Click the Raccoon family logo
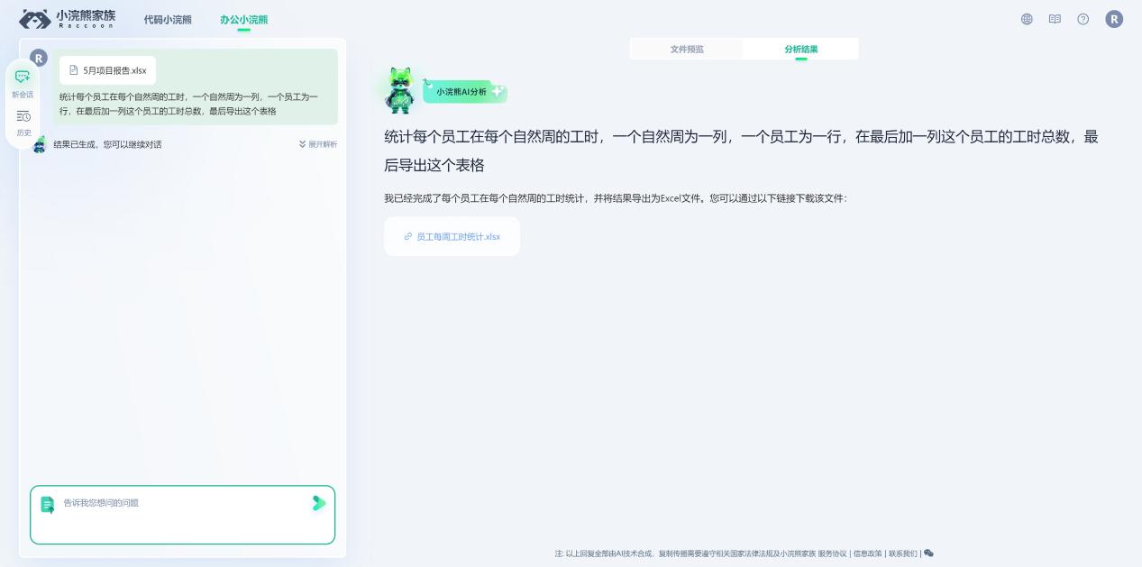The width and height of the screenshot is (1142, 567). (68, 19)
